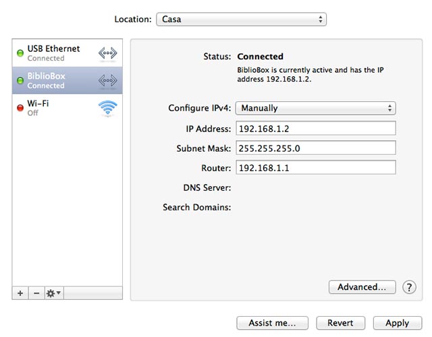The width and height of the screenshot is (432, 337).
Task: Click green status dot beside USB Ethernet
Action: pyautogui.click(x=20, y=53)
